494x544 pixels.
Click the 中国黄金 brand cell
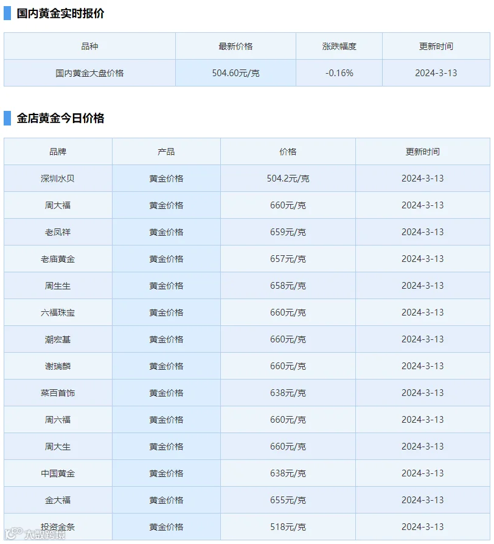click(58, 473)
